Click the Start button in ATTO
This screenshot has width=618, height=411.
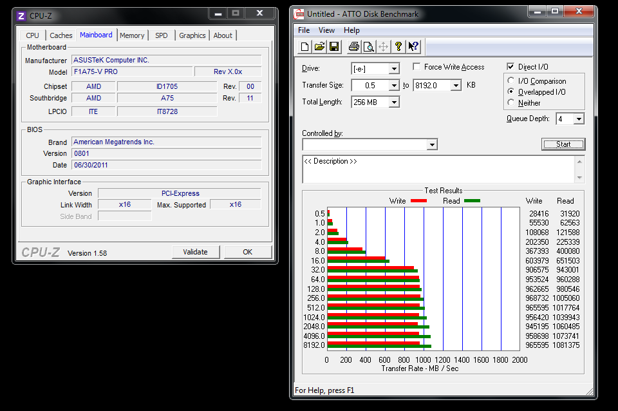(x=563, y=144)
